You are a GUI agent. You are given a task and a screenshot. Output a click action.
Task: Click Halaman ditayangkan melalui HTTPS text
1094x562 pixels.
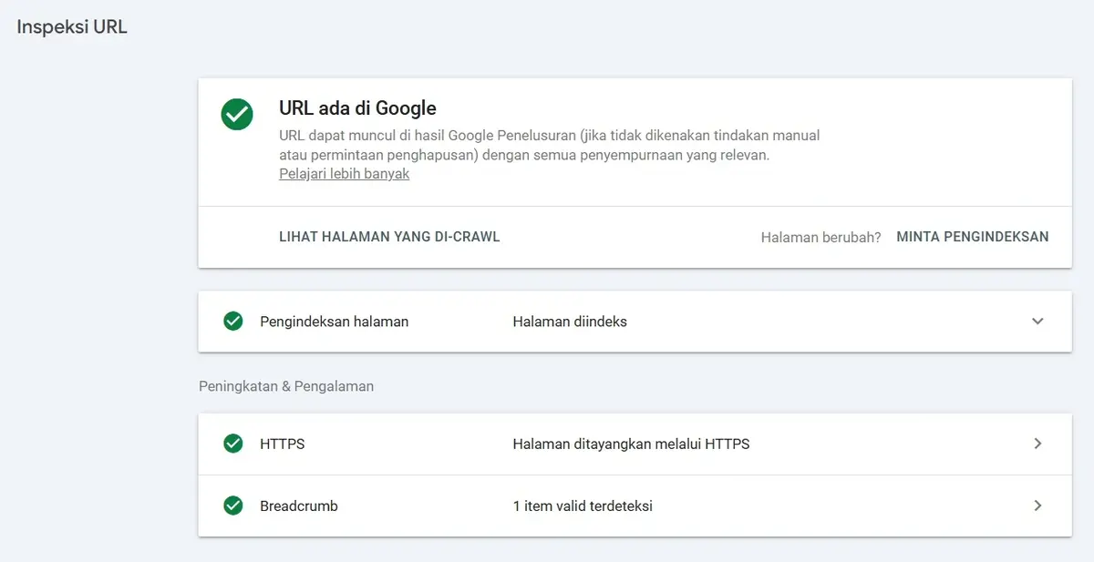click(632, 444)
